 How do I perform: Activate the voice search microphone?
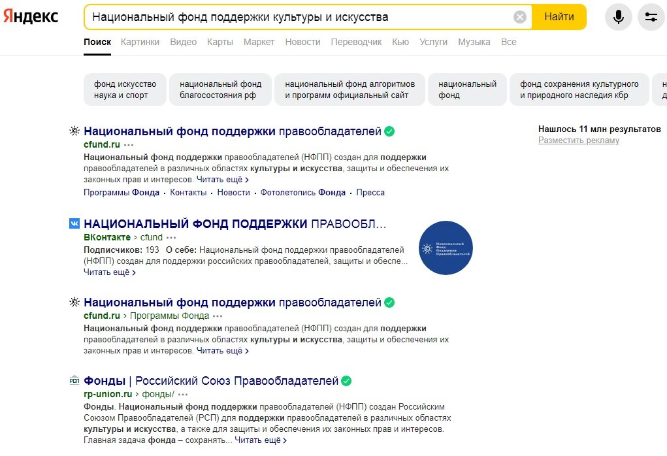618,17
